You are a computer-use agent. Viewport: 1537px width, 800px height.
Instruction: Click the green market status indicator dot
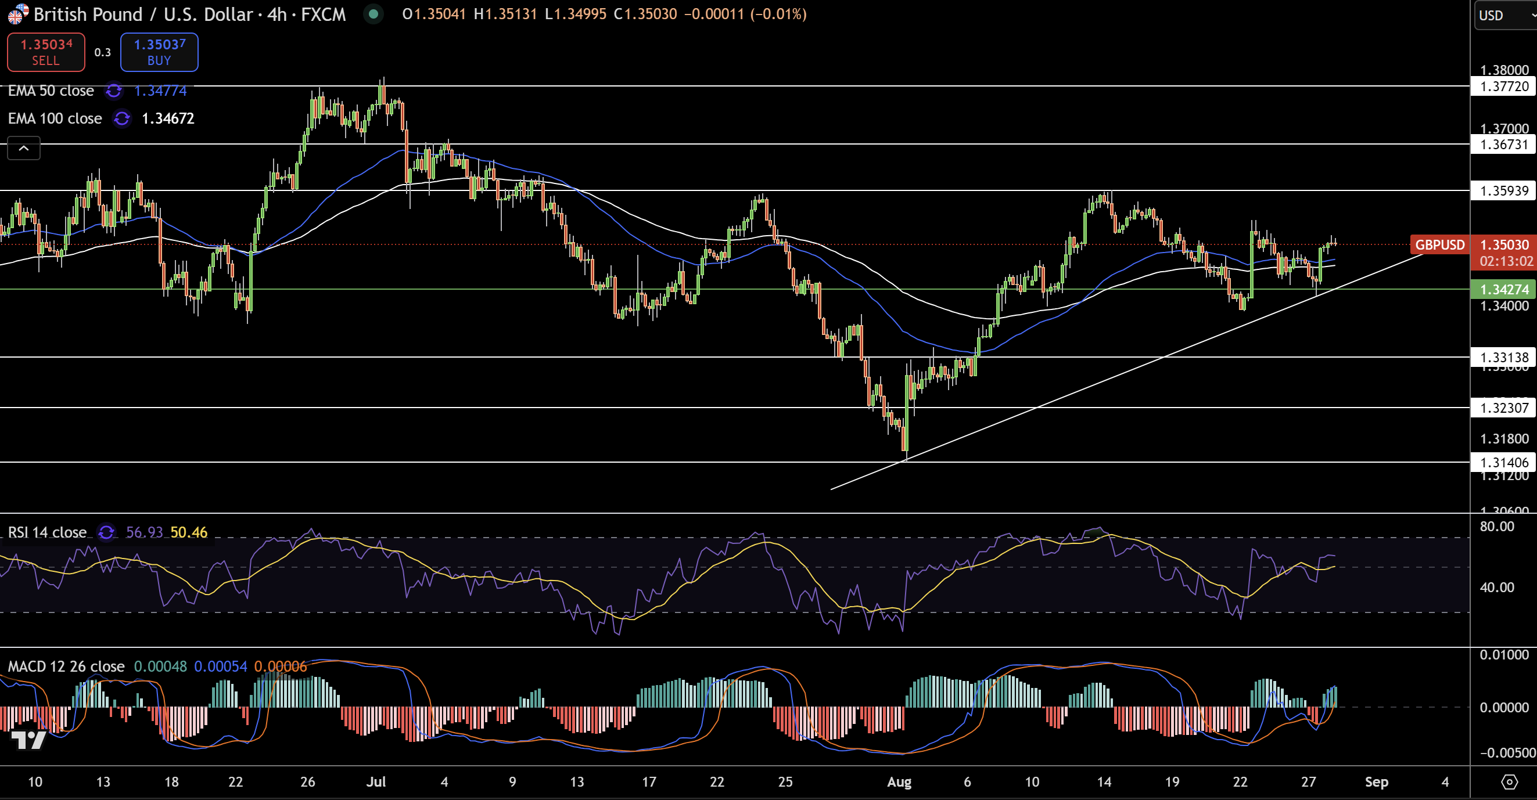(374, 14)
